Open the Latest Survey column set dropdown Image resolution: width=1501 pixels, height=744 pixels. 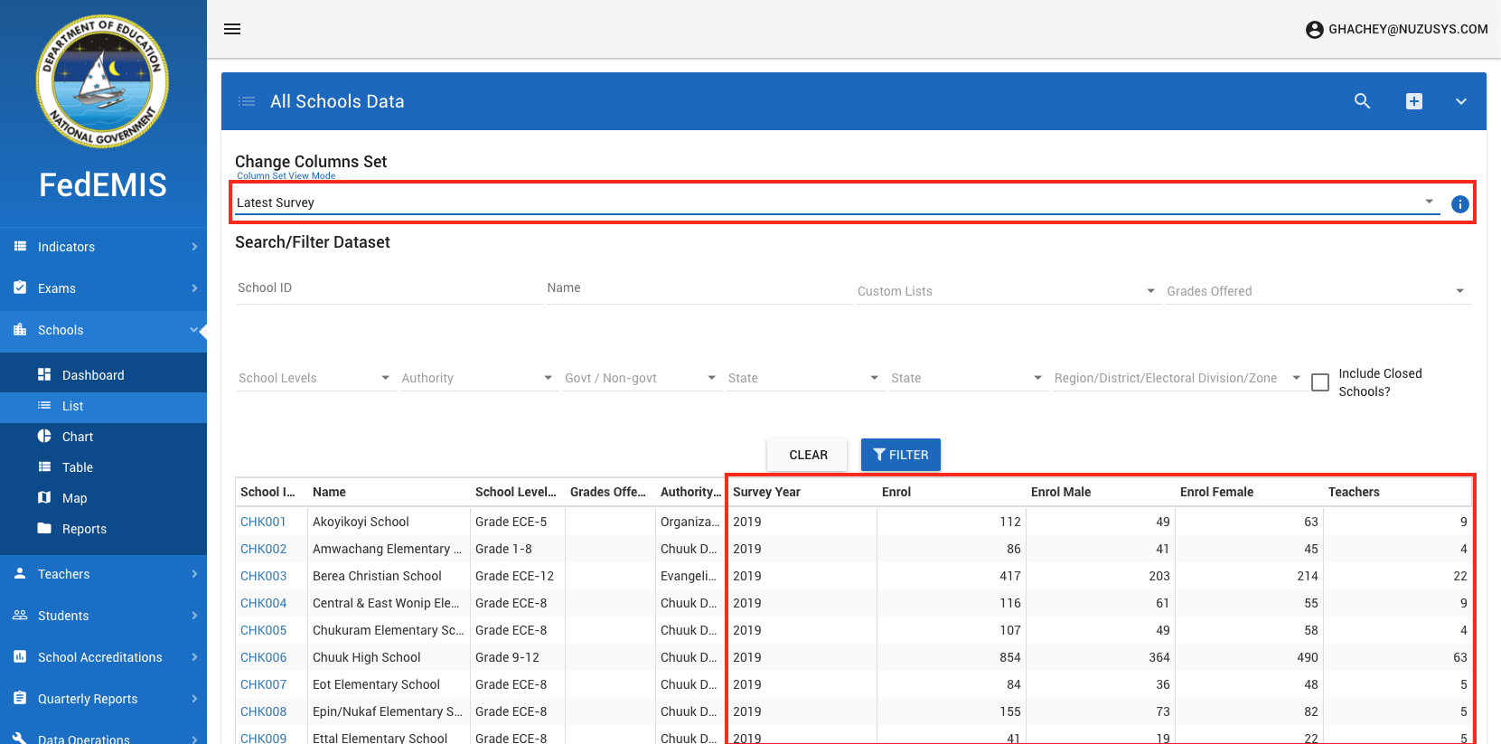click(831, 202)
